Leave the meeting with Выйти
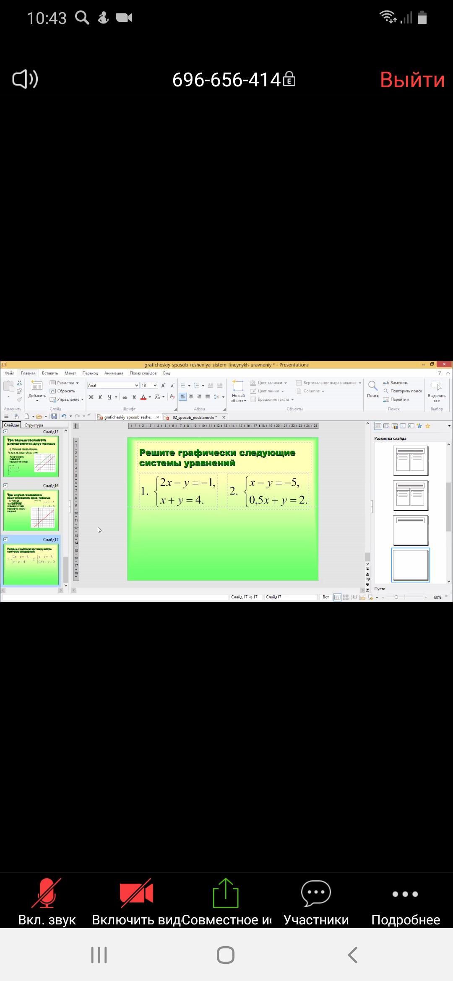 (412, 79)
